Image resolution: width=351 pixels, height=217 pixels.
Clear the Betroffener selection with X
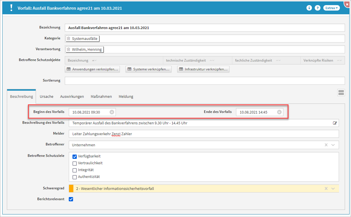tap(326, 145)
